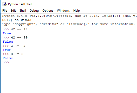The image size is (137, 93).
Task: Open the File menu
Action: tap(5, 11)
